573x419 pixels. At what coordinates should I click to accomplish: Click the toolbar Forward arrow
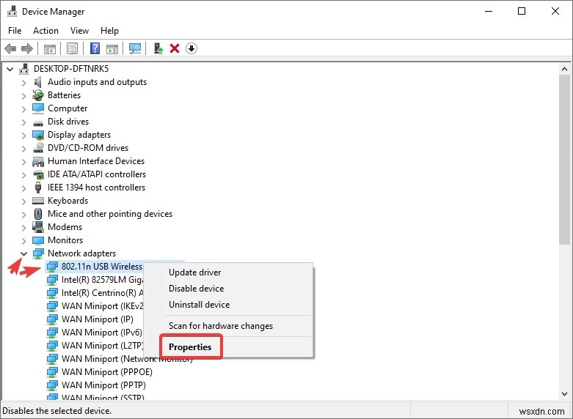[x=27, y=48]
